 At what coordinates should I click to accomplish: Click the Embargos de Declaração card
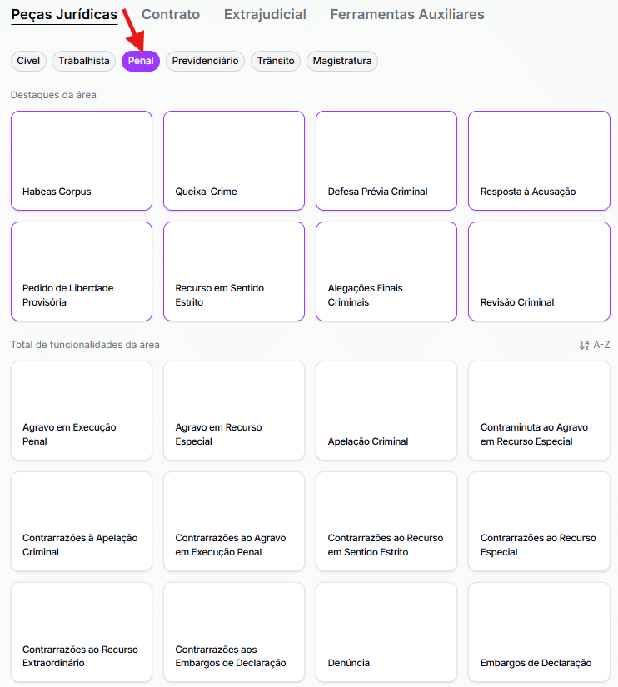coord(539,633)
